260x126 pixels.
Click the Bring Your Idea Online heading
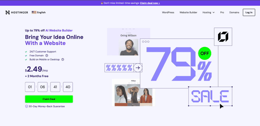(54, 37)
